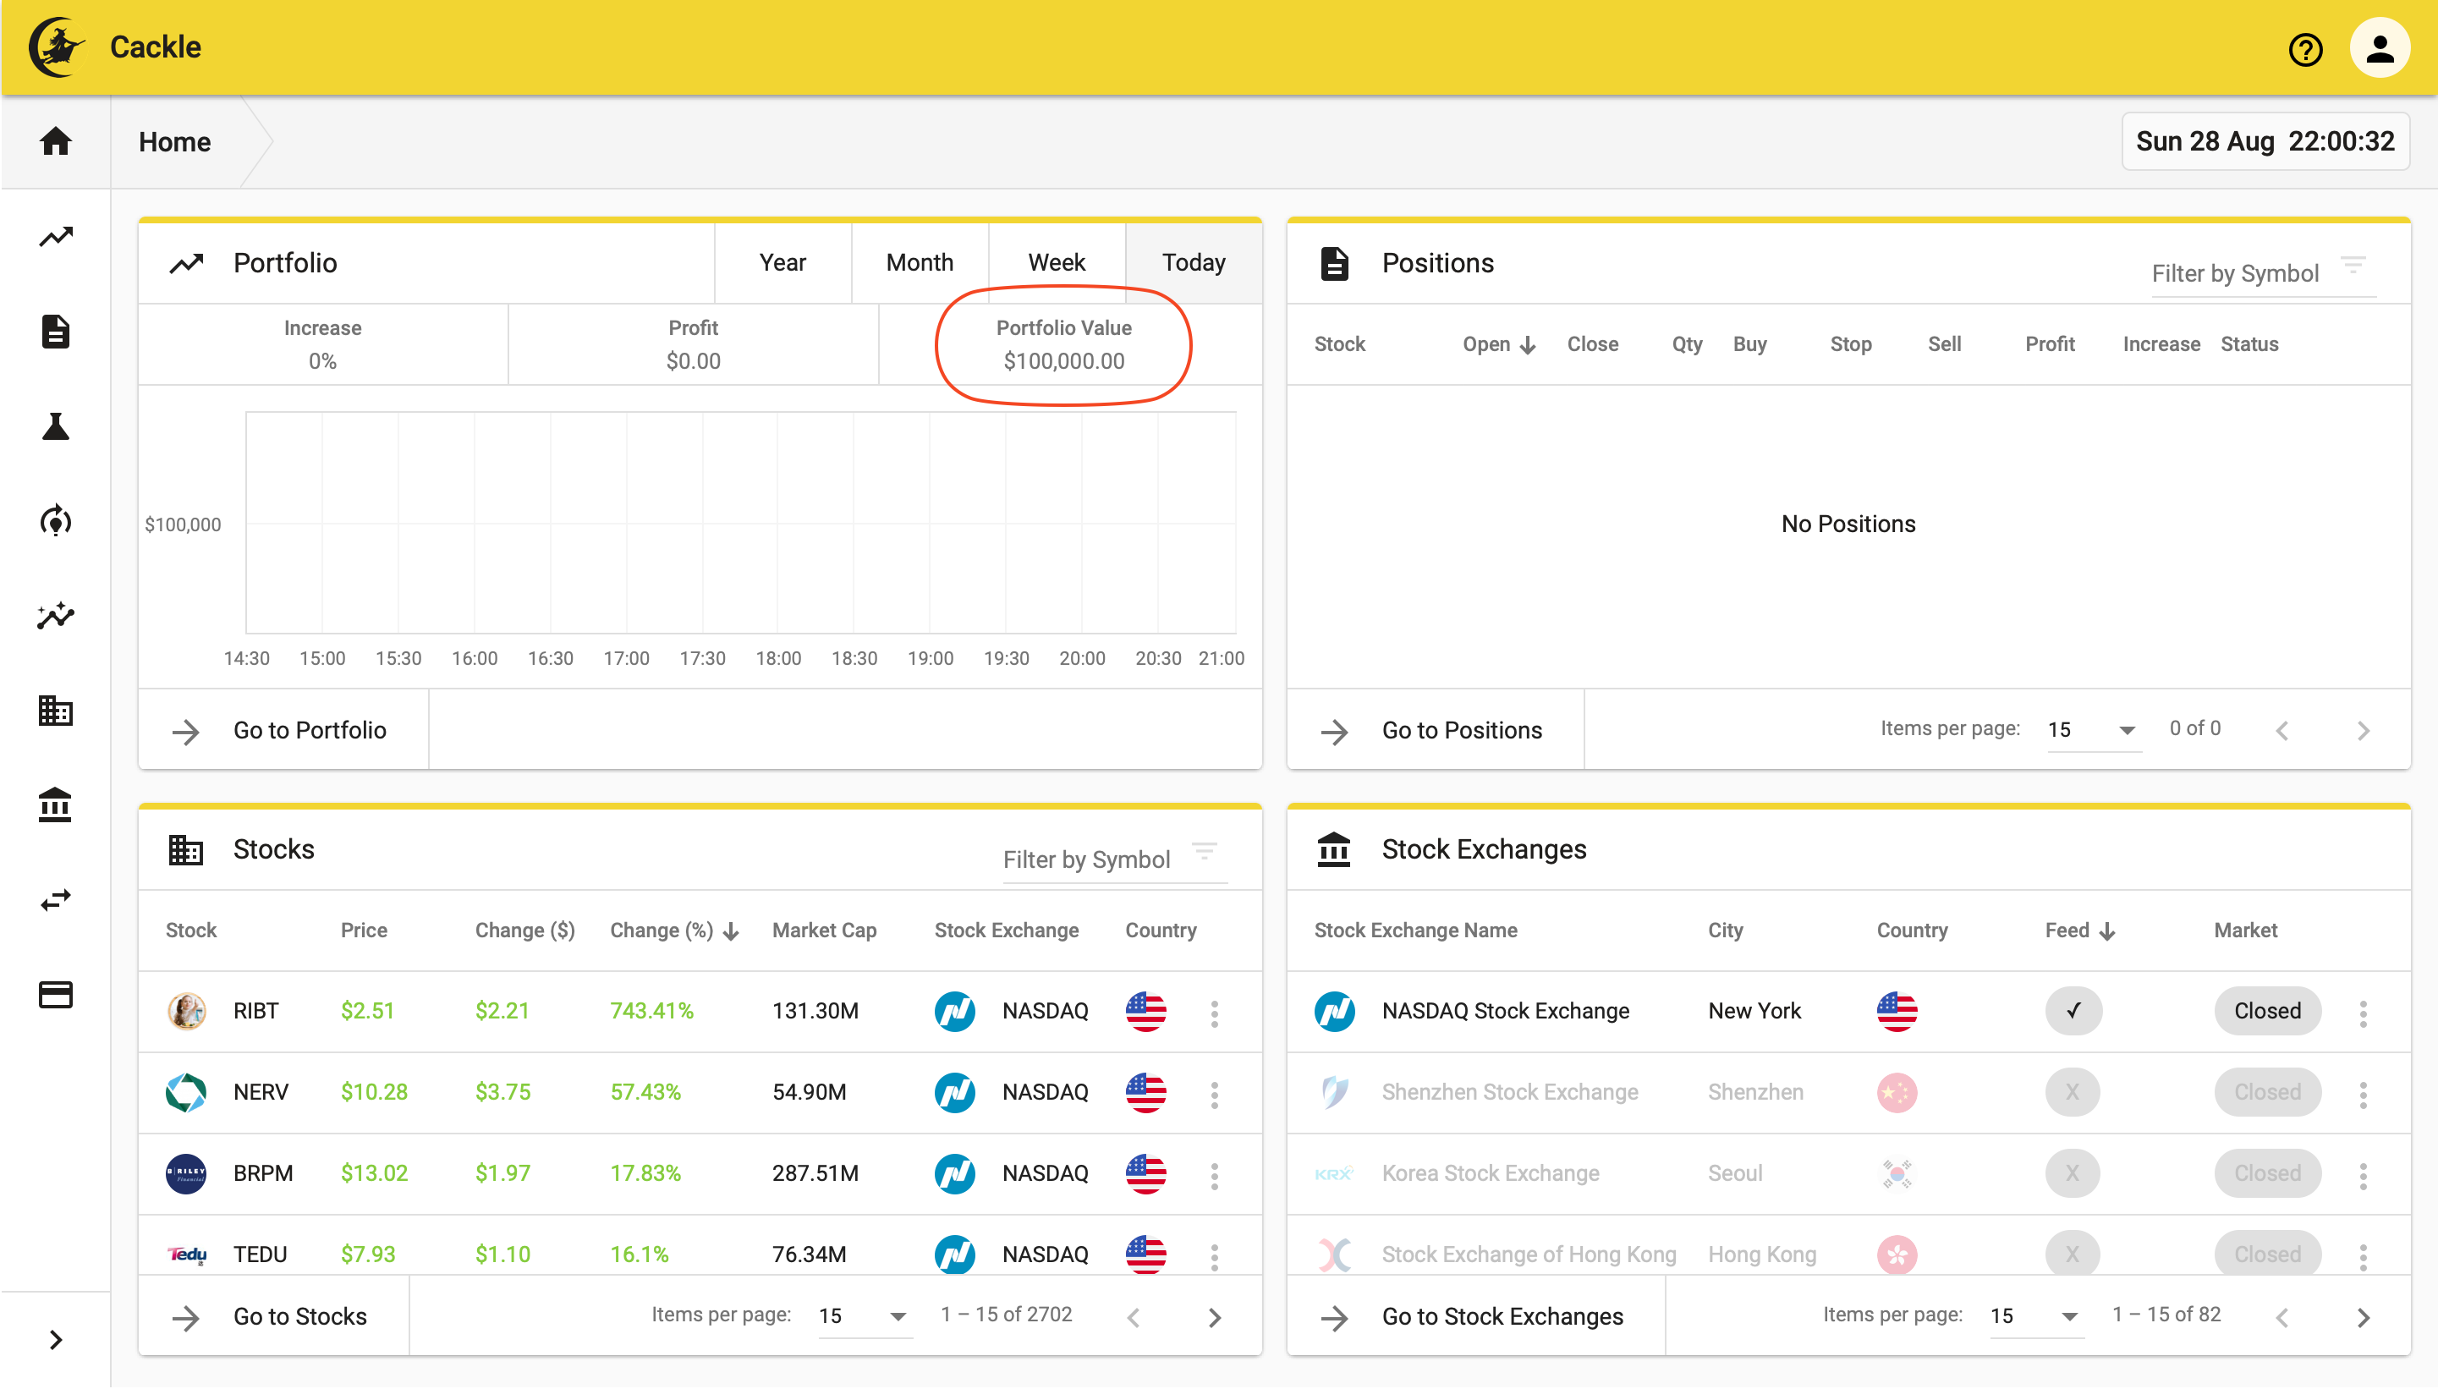Switch Portfolio chart to Year tab
This screenshot has width=2438, height=1389.
coord(782,262)
